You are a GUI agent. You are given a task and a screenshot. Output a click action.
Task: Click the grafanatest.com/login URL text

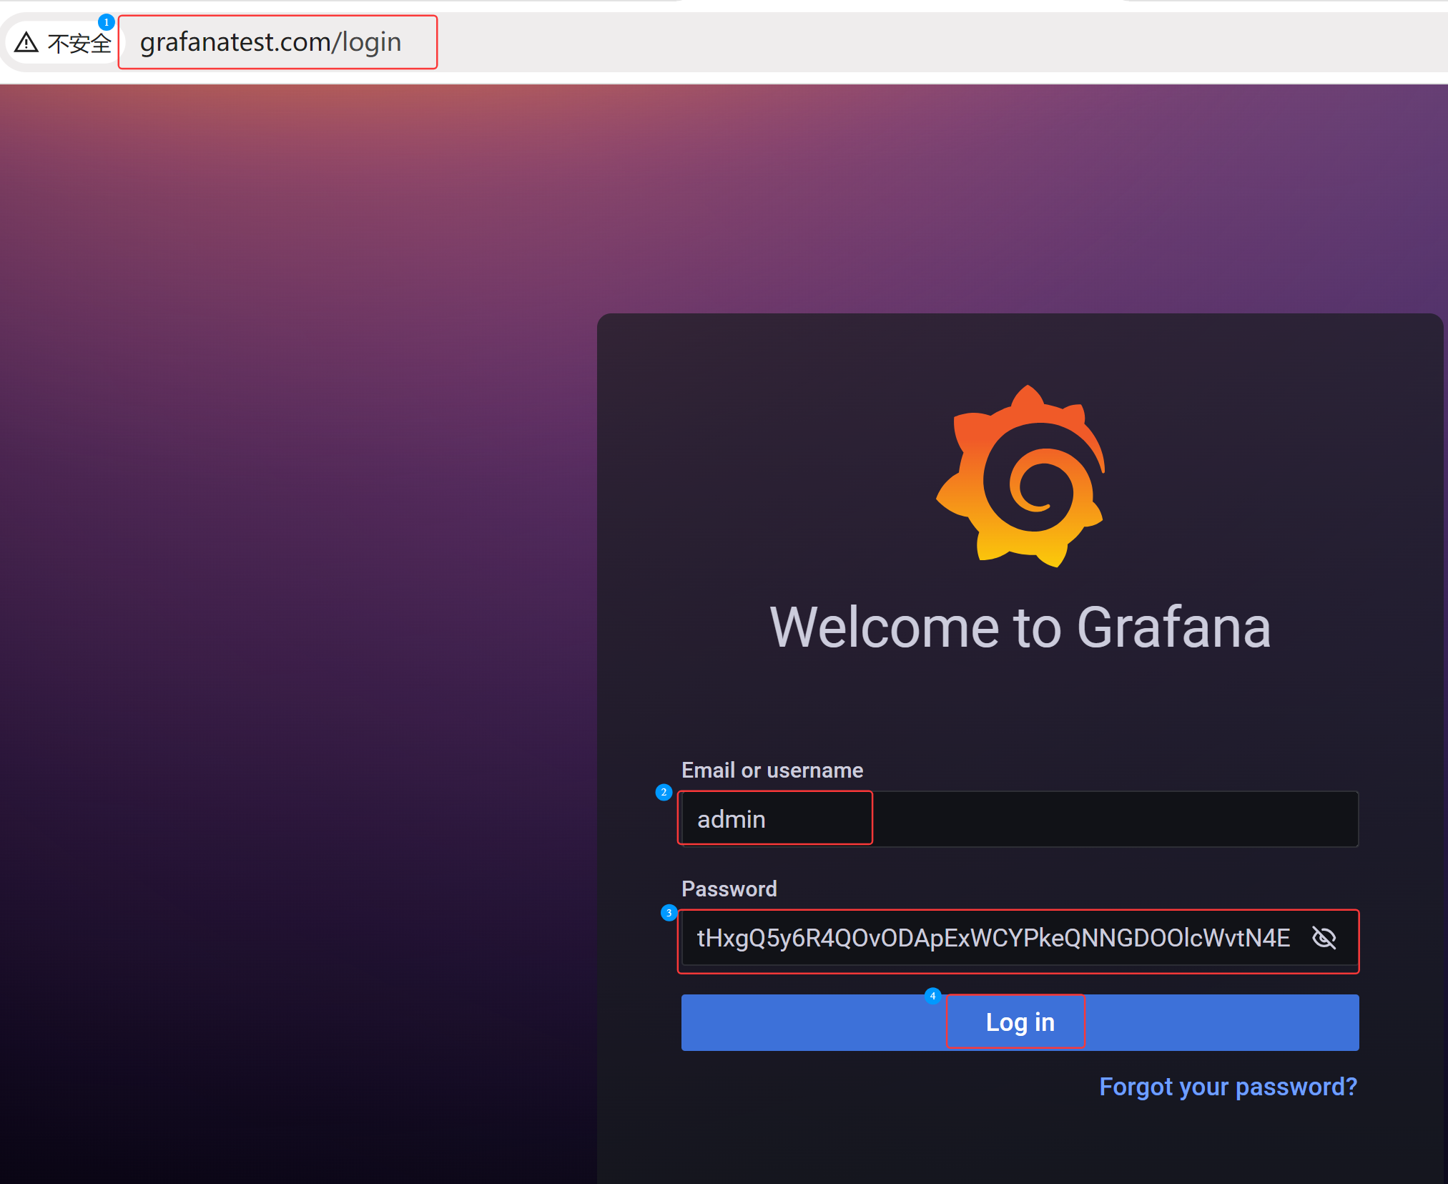270,42
